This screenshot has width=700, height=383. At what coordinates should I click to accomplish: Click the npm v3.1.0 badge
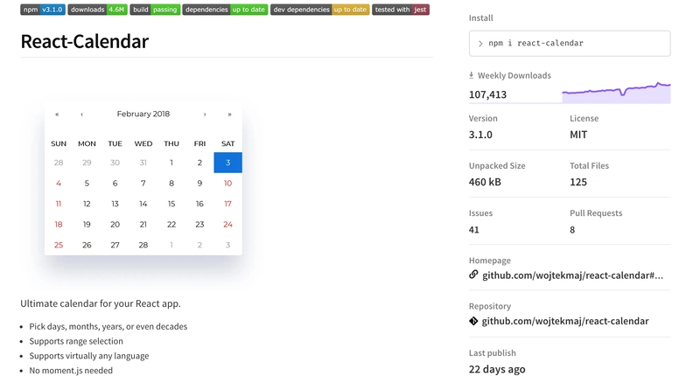point(43,10)
